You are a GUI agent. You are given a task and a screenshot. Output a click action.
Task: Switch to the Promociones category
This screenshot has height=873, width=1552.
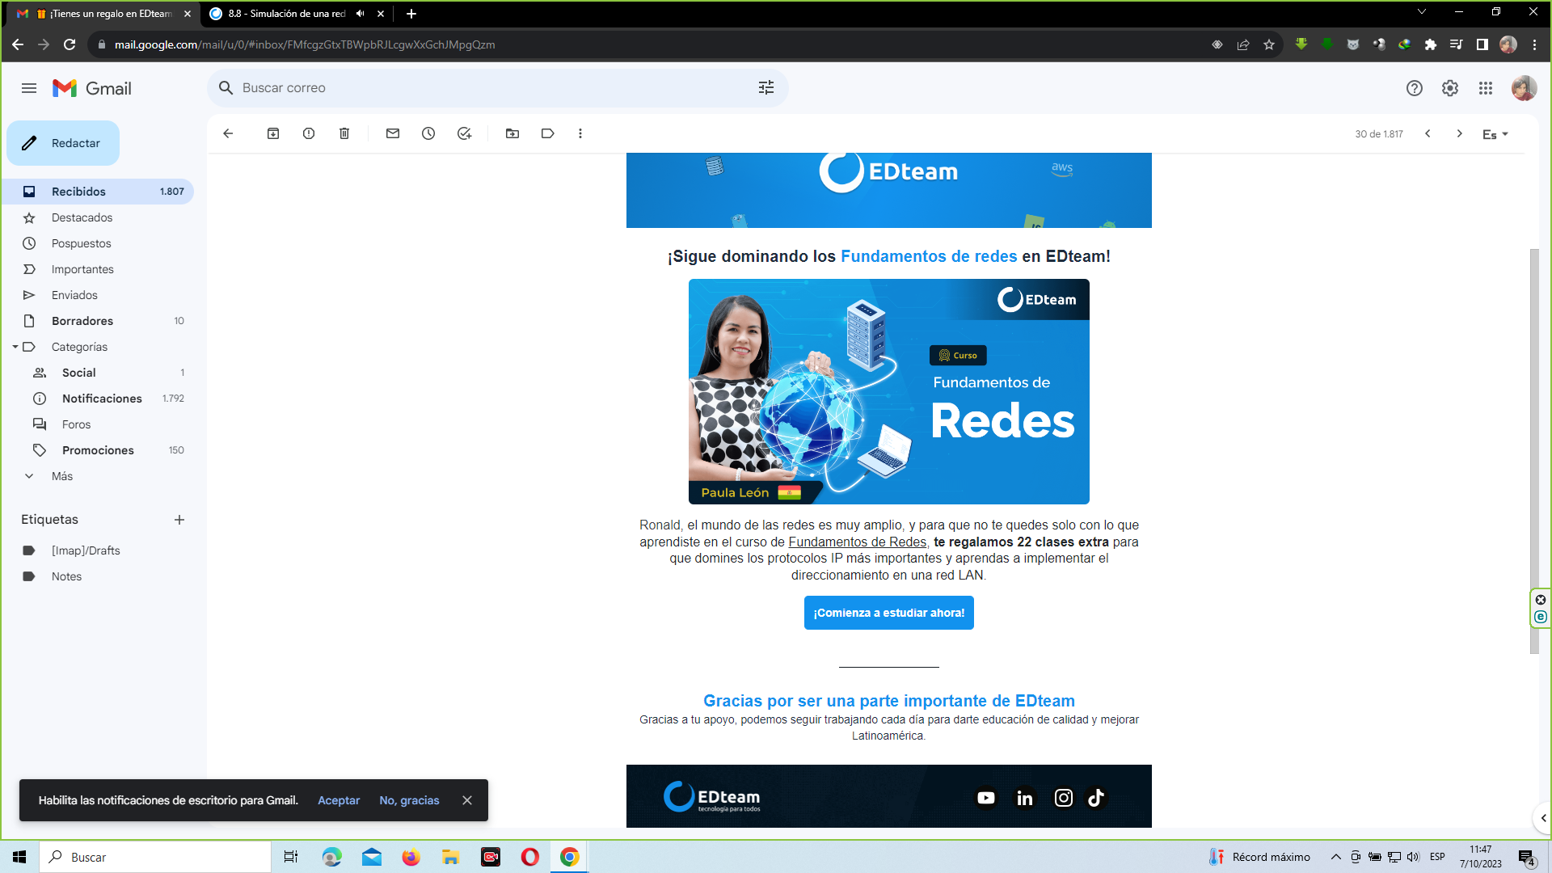pyautogui.click(x=98, y=450)
